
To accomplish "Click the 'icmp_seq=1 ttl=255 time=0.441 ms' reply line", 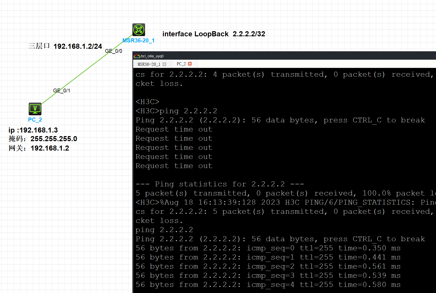I will coord(268,257).
